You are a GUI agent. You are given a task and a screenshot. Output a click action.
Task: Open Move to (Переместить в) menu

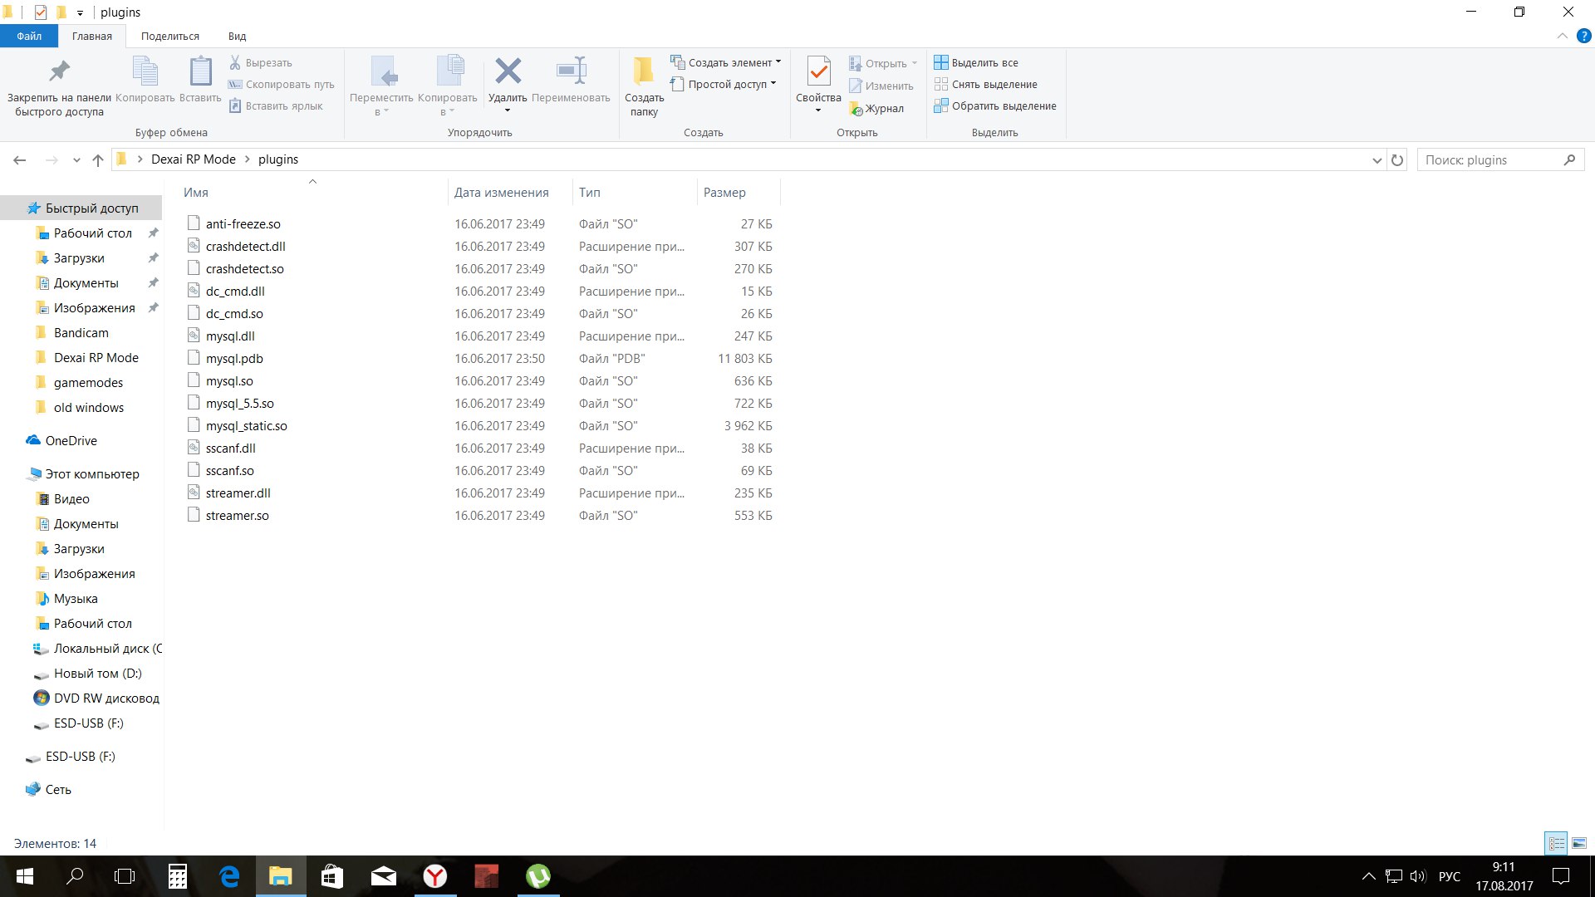(381, 86)
